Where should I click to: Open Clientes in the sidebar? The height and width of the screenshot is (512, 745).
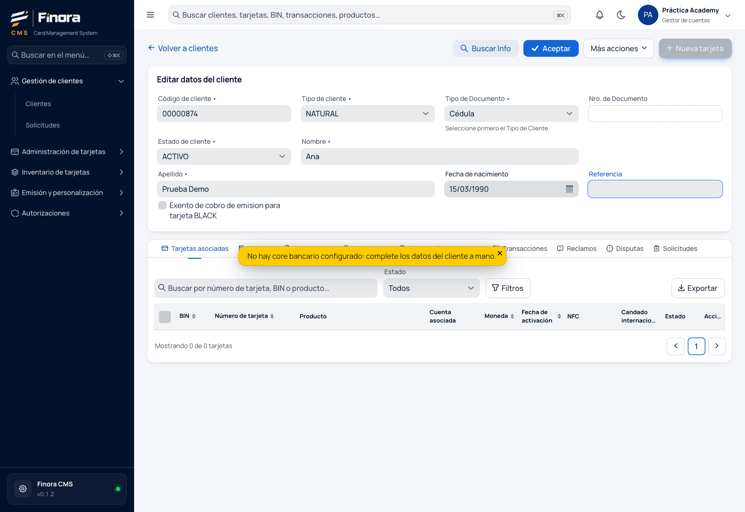[x=38, y=104]
